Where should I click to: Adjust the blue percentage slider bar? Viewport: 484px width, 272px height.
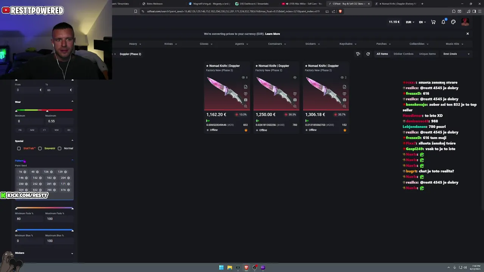44,230
